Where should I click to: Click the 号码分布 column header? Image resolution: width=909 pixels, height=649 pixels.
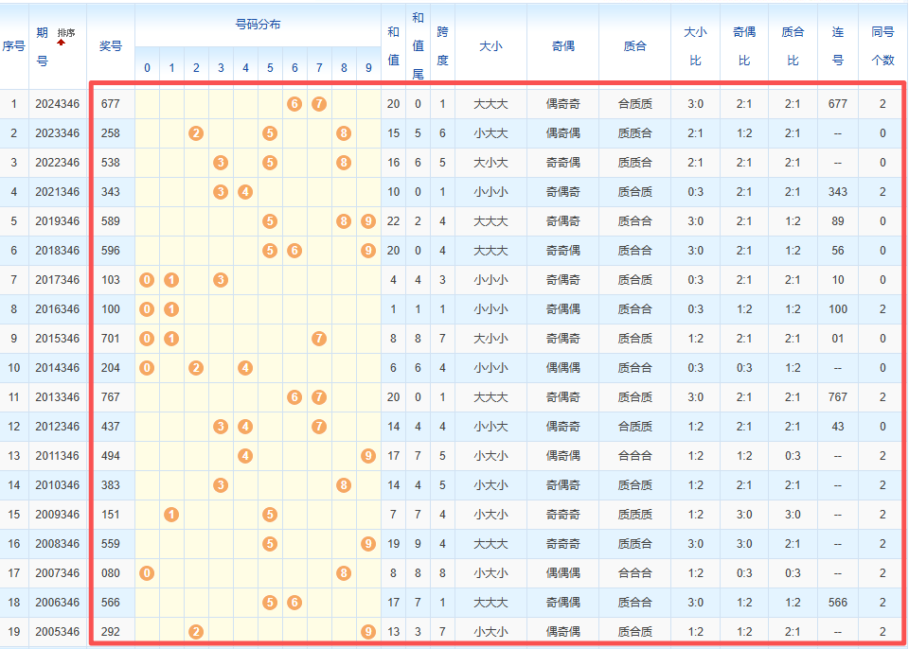pos(258,25)
